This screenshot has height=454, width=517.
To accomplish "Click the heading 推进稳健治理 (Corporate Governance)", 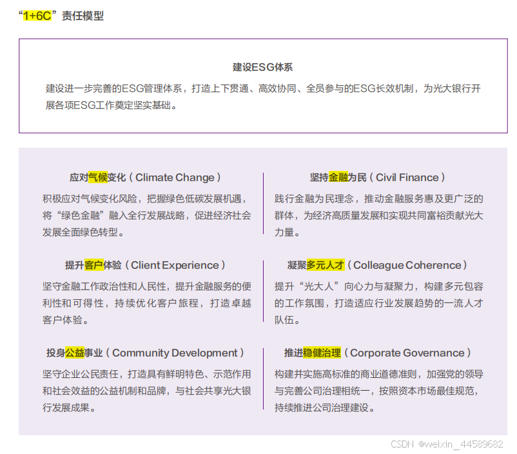I will click(x=378, y=353).
